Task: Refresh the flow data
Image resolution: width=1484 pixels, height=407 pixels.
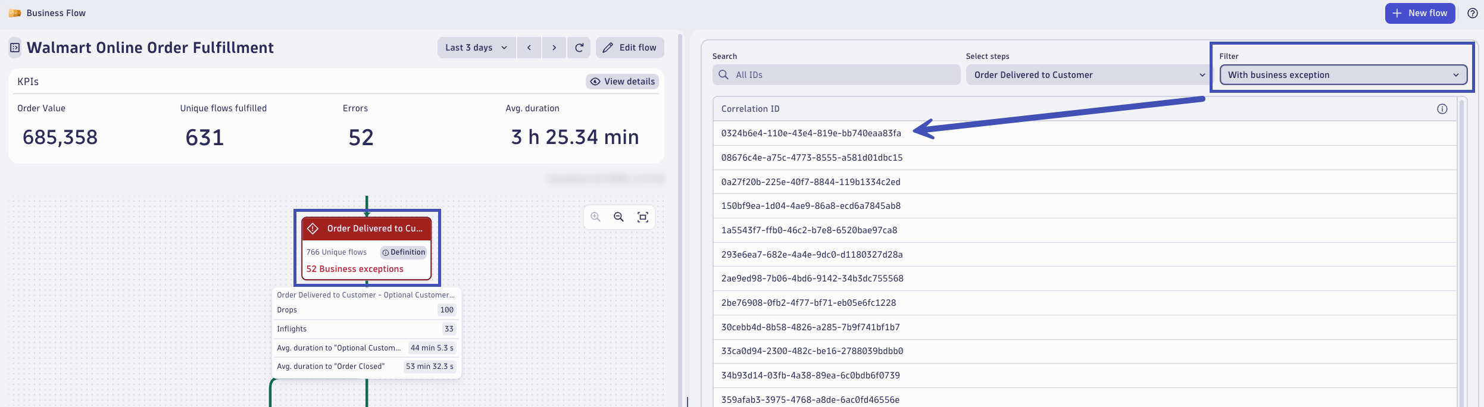Action: [x=579, y=48]
